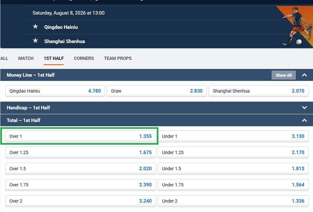Viewport: 313px width, 212px height.
Task: Favorite Shanghai Shenhua with its star icon
Action: tap(35, 40)
